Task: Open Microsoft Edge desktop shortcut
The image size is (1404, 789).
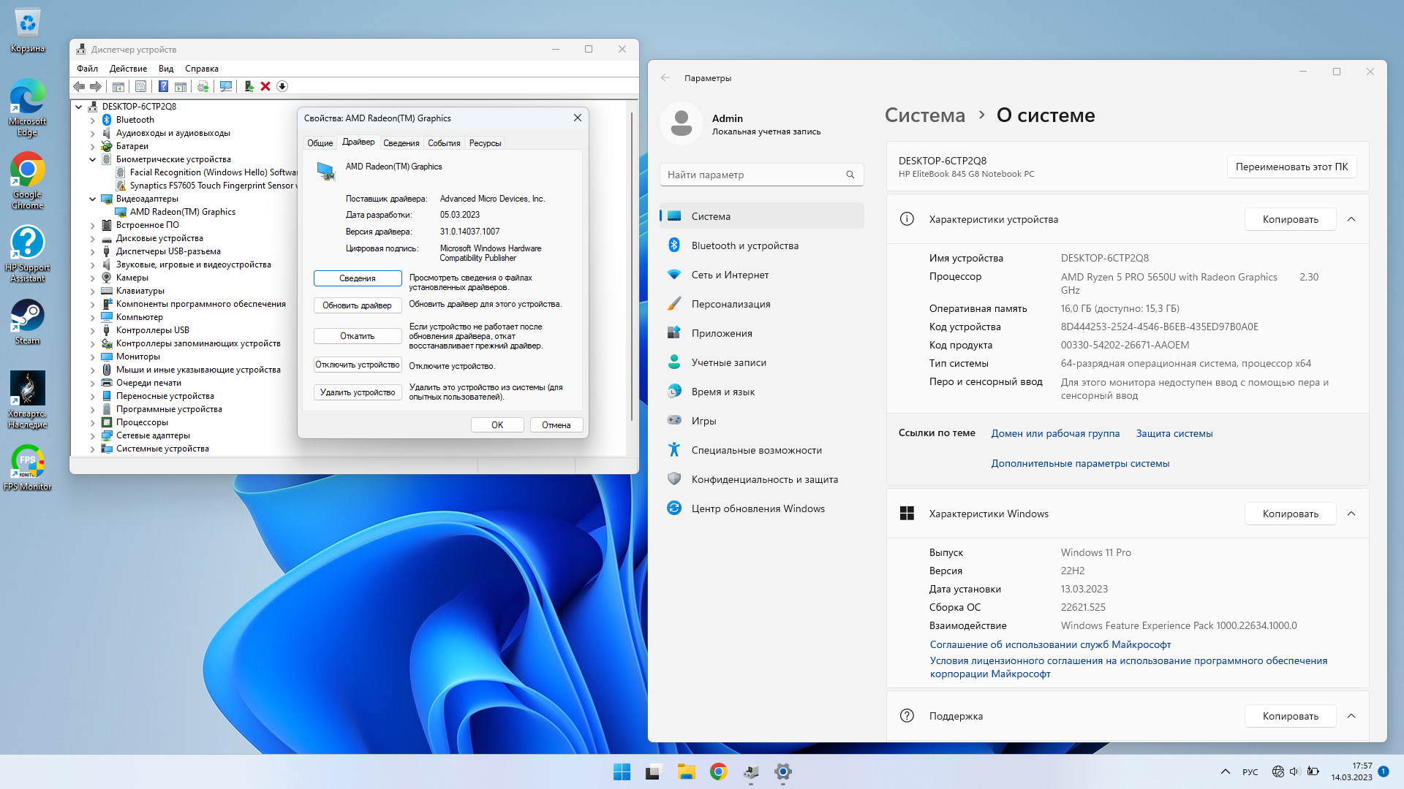Action: (28, 107)
